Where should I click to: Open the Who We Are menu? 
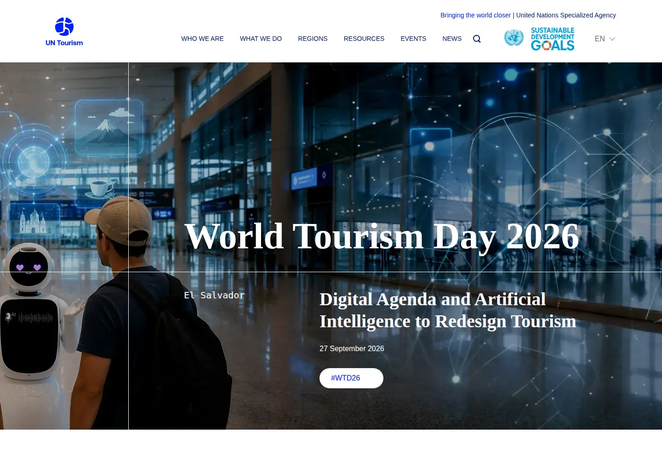point(202,39)
